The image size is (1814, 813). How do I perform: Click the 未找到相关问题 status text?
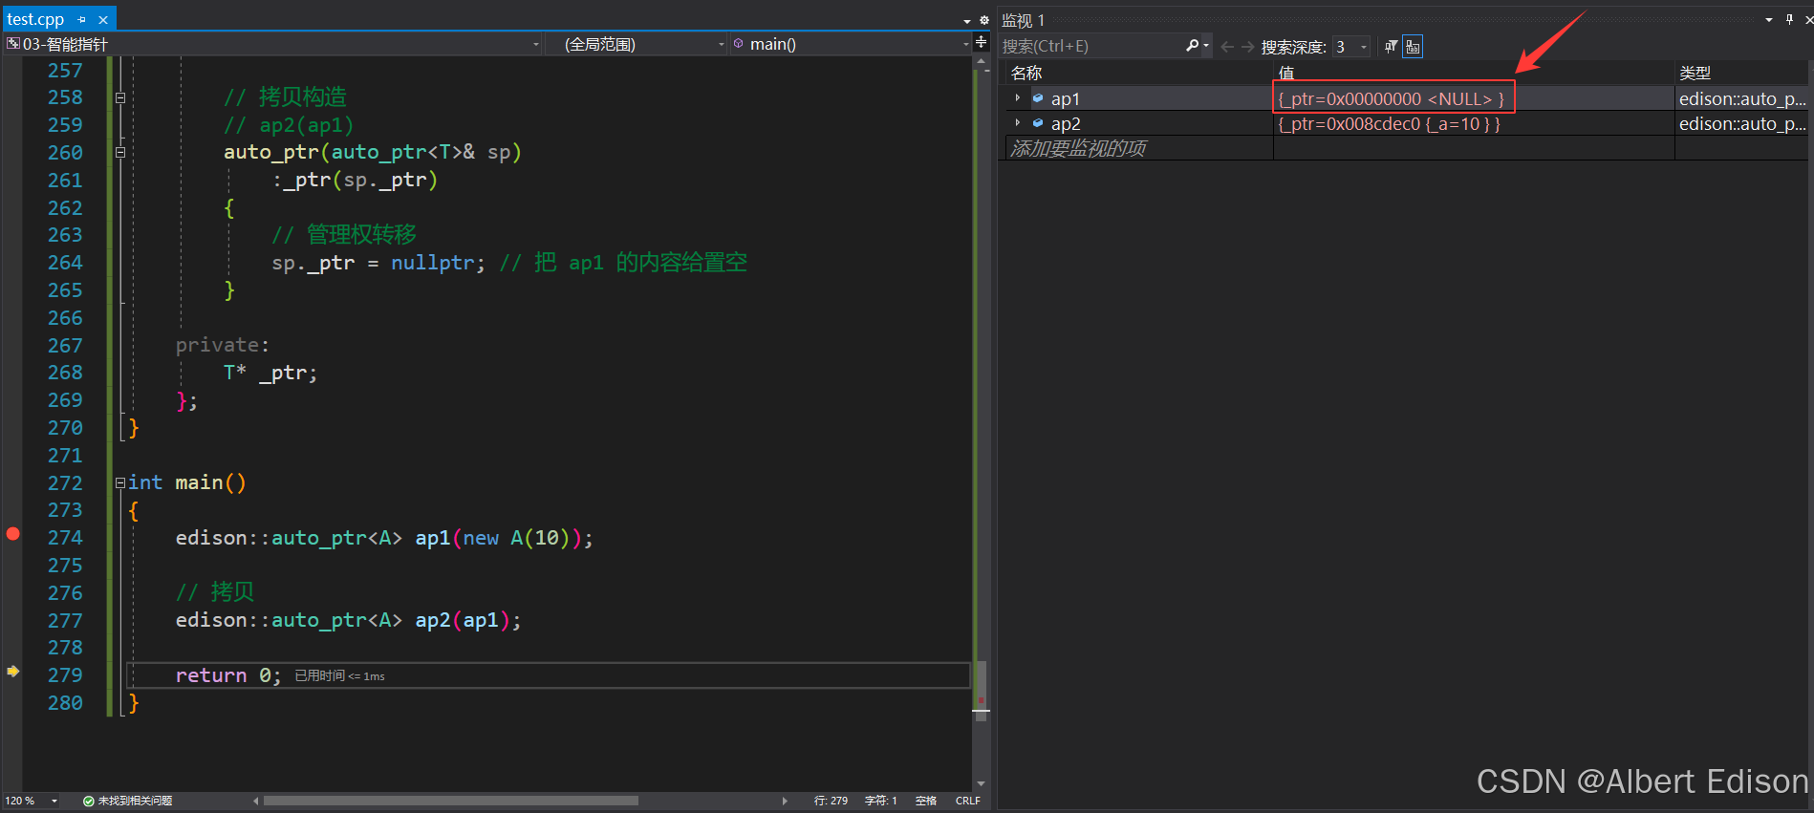135,801
